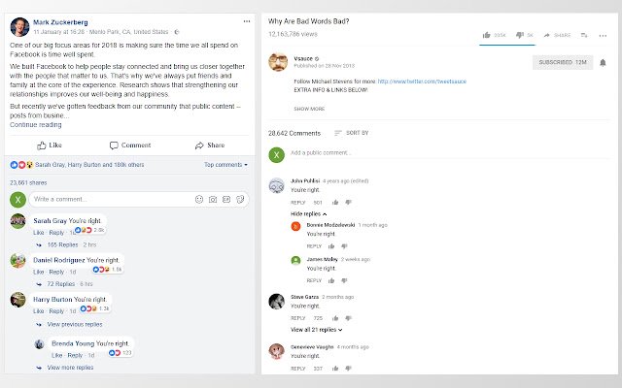Reply to John Pullisi's comment

tap(298, 203)
